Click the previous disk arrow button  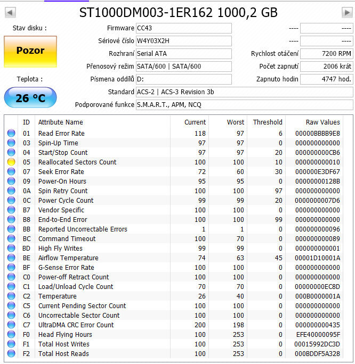[10, 12]
